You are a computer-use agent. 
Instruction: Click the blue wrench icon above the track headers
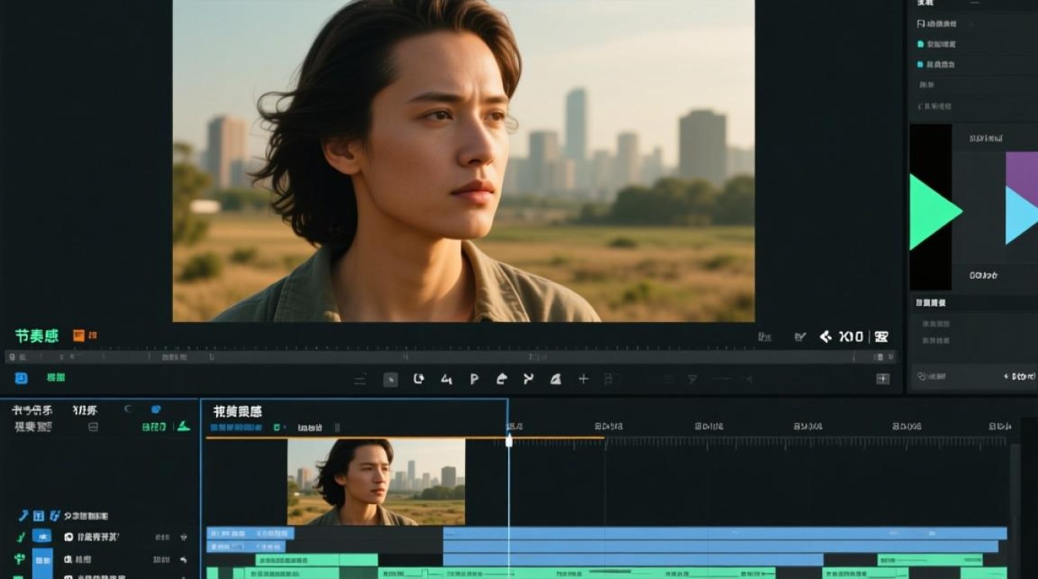click(x=22, y=516)
